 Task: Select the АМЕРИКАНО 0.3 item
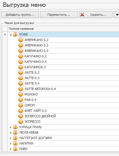tap(71, 45)
